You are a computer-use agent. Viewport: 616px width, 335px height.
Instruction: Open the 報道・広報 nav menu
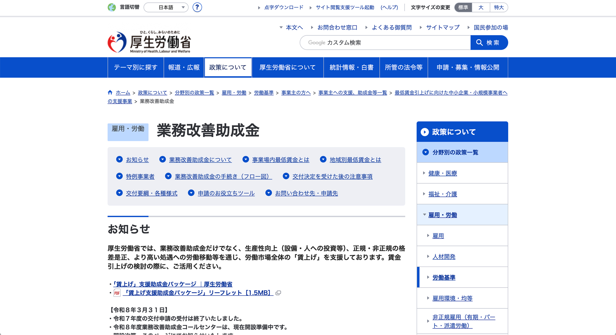click(184, 67)
